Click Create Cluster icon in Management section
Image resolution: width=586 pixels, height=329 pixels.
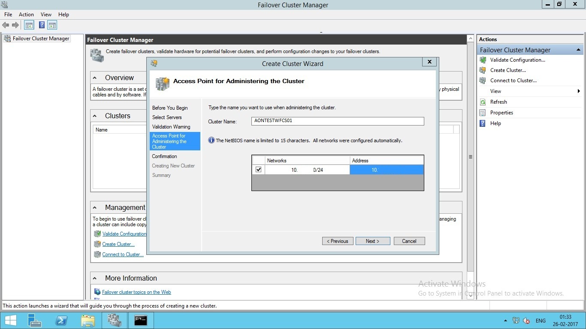pos(97,244)
